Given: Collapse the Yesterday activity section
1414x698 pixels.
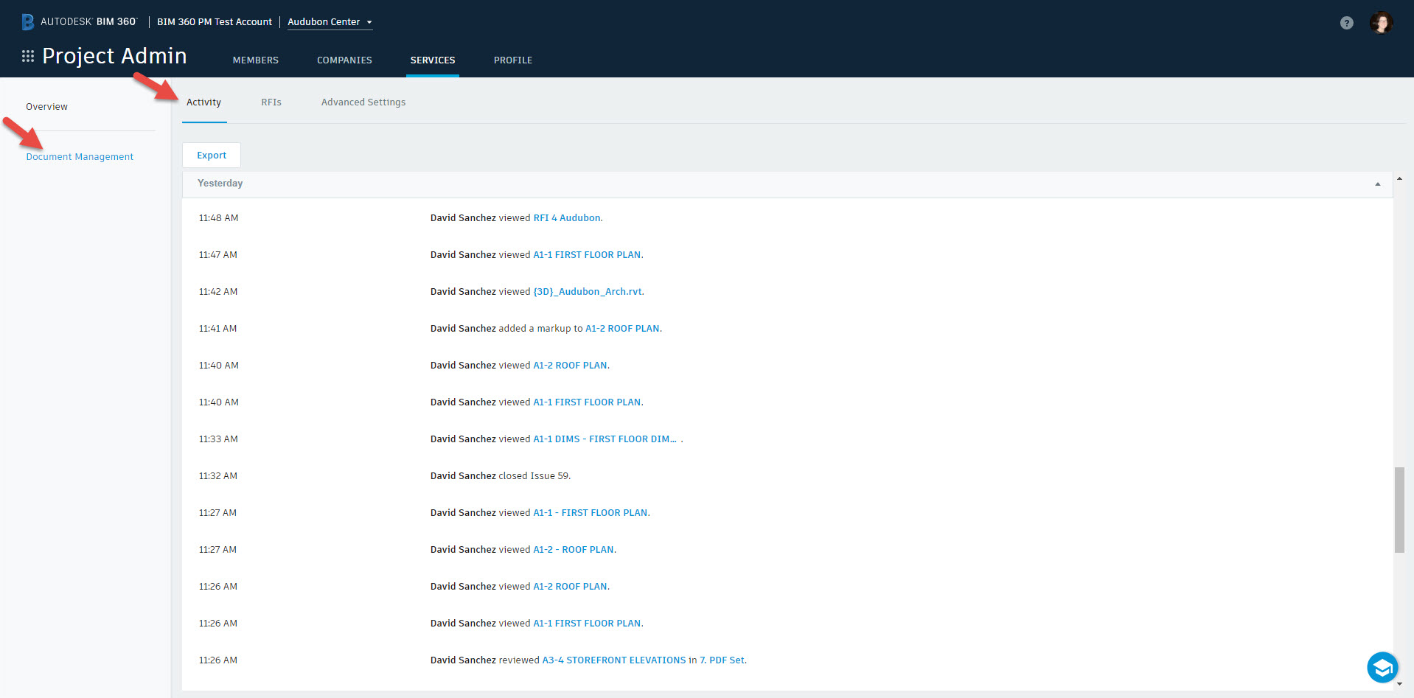Looking at the screenshot, I should pyautogui.click(x=1377, y=184).
